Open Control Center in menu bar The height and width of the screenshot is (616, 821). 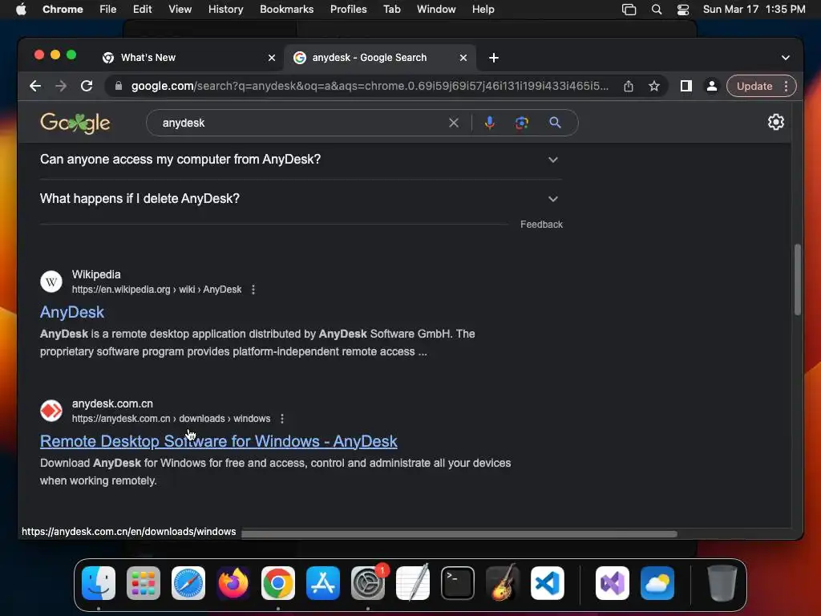click(683, 10)
